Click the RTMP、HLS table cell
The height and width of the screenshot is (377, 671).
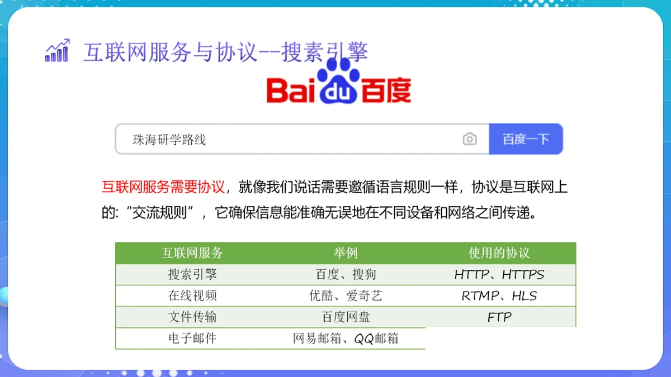(499, 295)
